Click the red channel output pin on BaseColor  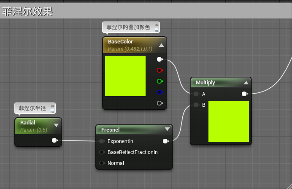(160, 70)
